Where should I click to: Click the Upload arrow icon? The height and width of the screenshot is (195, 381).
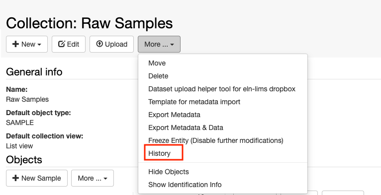pos(99,44)
